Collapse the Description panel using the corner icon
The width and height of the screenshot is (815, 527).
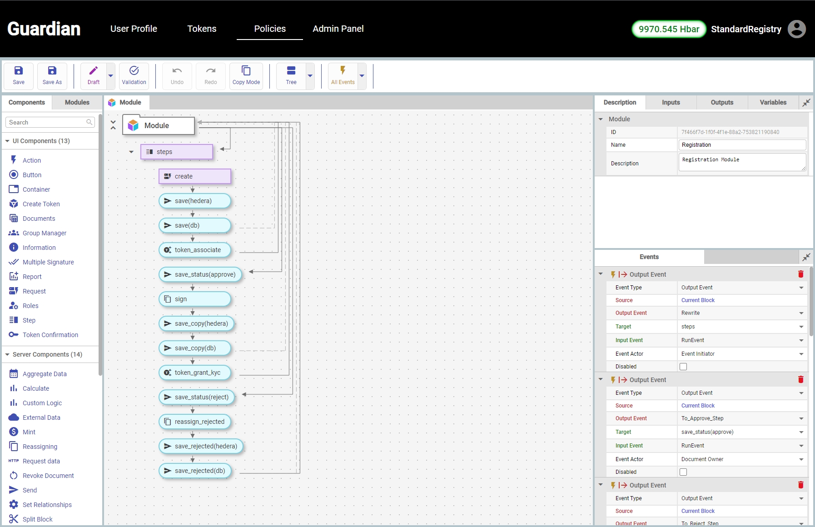[x=806, y=103]
